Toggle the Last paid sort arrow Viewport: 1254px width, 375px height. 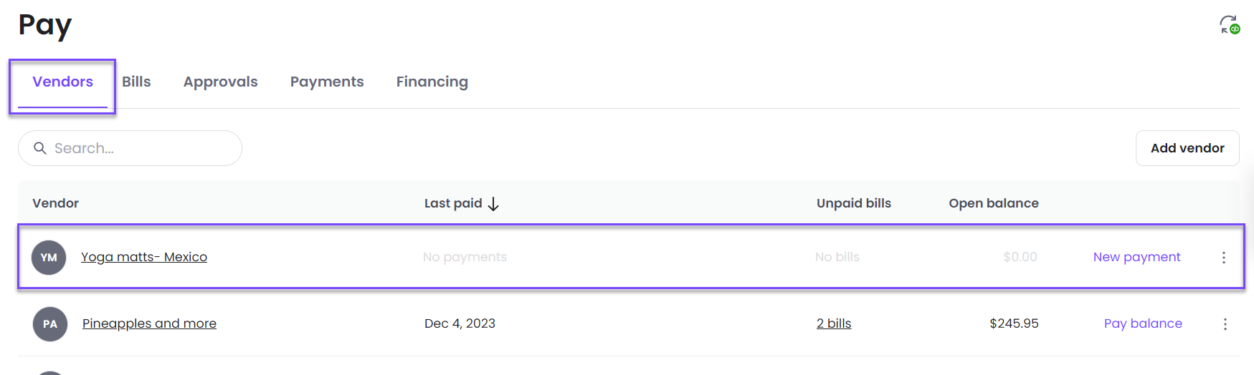[493, 204]
